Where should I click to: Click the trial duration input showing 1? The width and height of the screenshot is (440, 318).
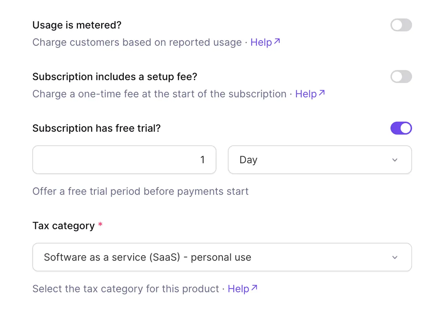124,160
